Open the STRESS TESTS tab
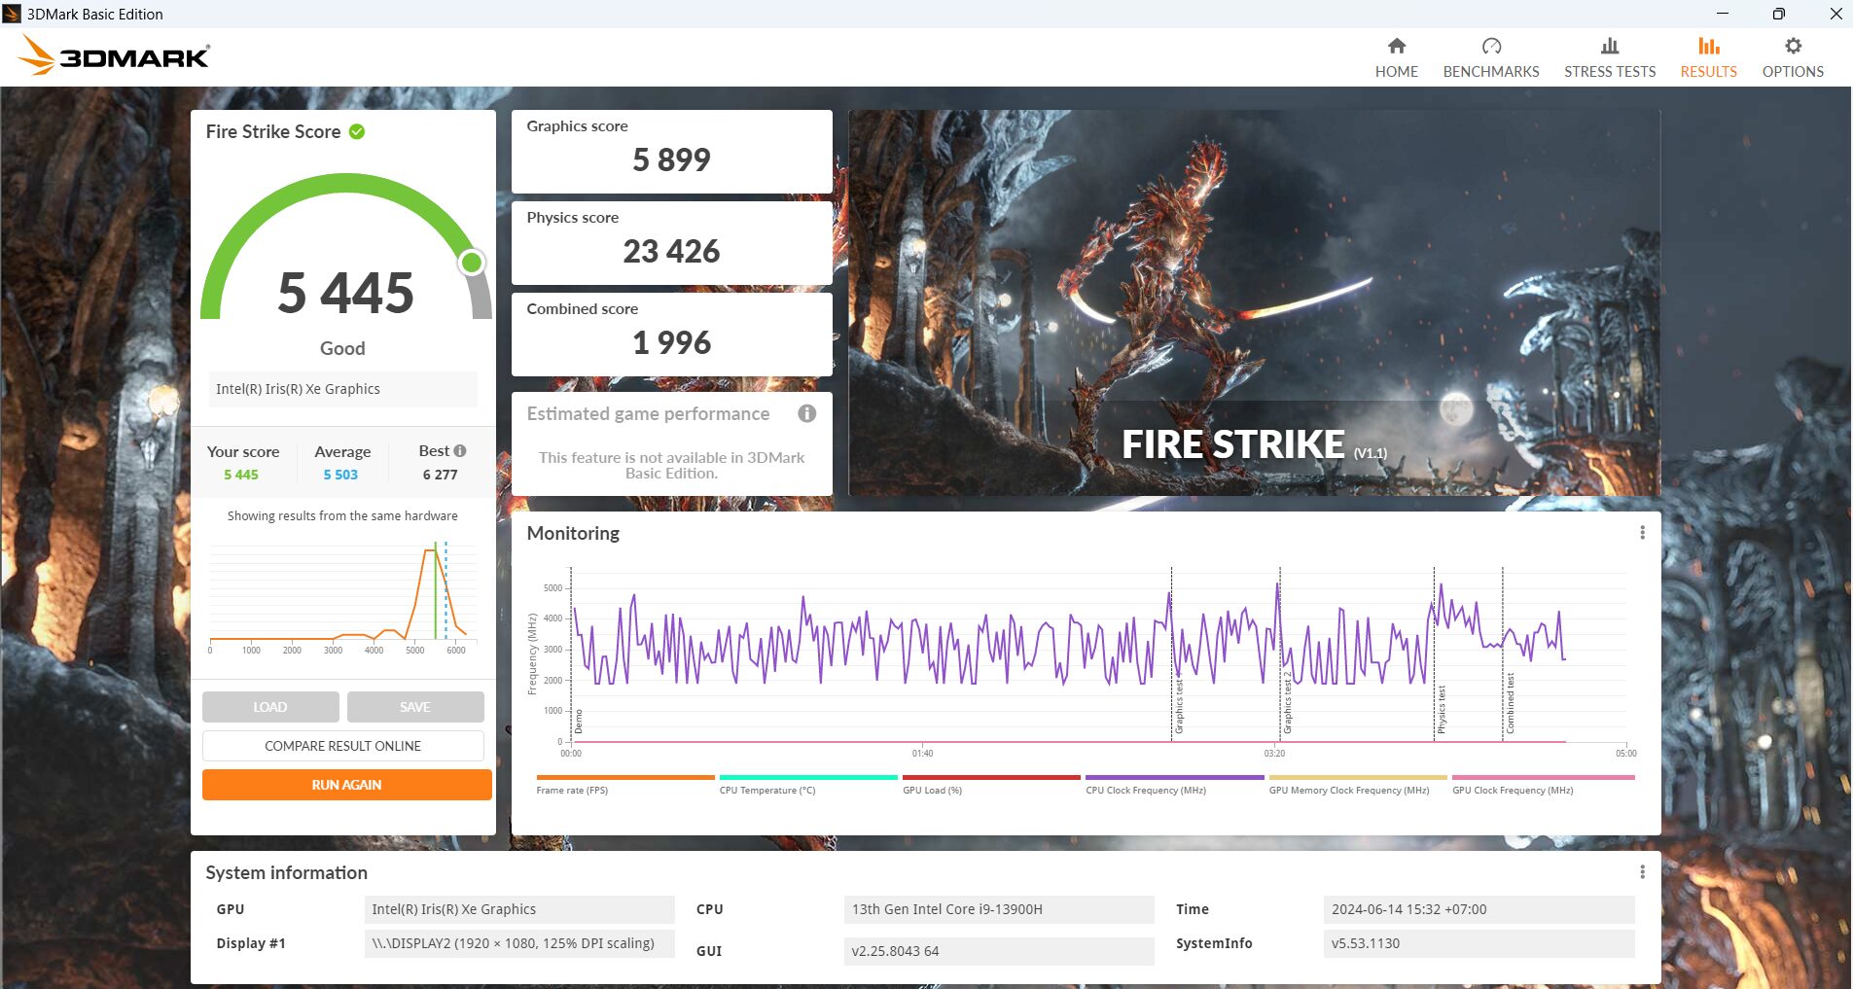This screenshot has height=989, width=1853. (1609, 58)
